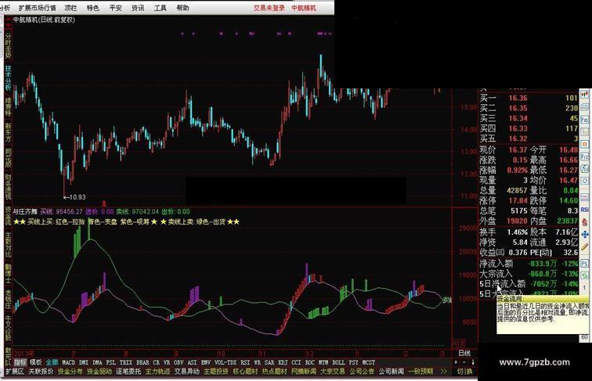Open the 关联报价 tab
The width and height of the screenshot is (592, 381).
point(42,371)
